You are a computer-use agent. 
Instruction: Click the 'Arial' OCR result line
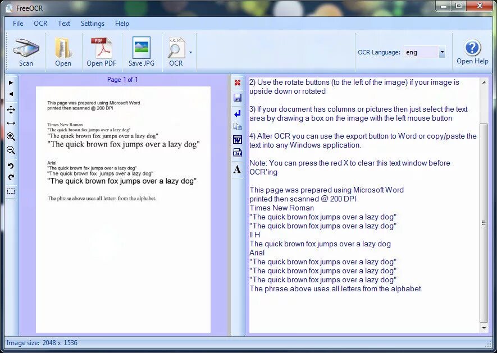pos(257,253)
